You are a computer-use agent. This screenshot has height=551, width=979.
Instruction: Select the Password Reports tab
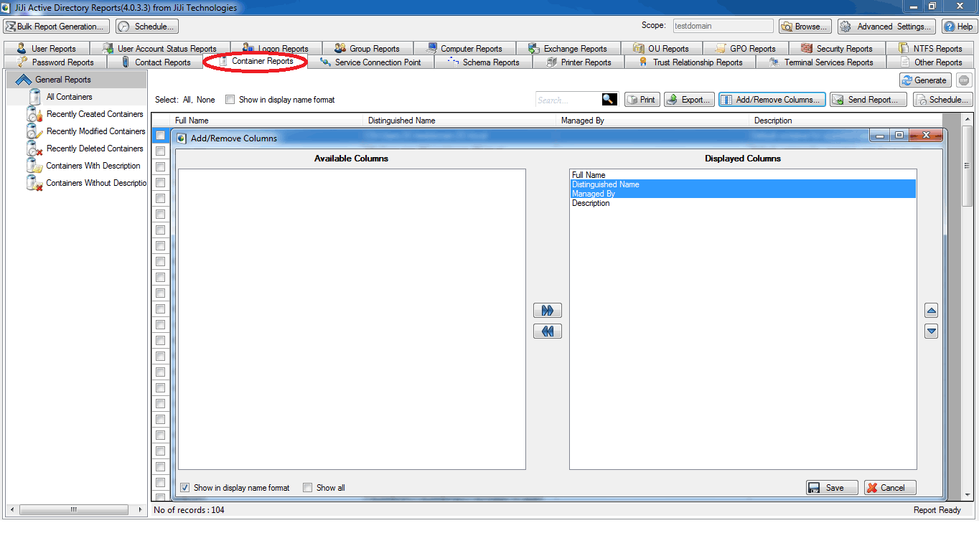click(55, 62)
